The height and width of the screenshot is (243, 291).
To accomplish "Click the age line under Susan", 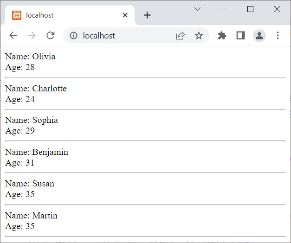I will click(x=20, y=194).
